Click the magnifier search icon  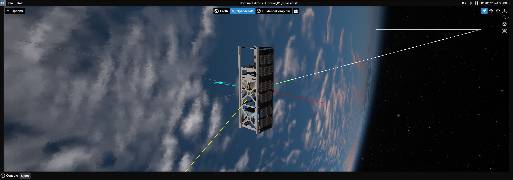(504, 17)
